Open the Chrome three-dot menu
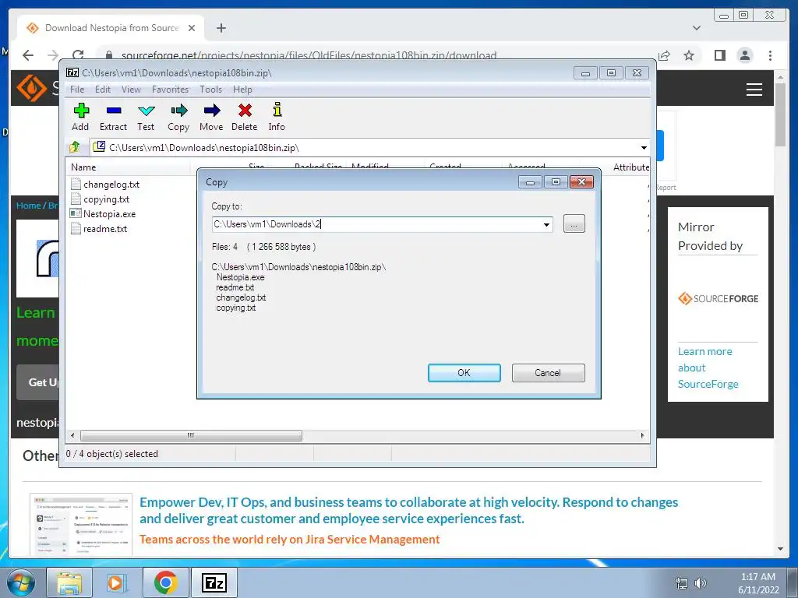The height and width of the screenshot is (598, 798). 770,55
